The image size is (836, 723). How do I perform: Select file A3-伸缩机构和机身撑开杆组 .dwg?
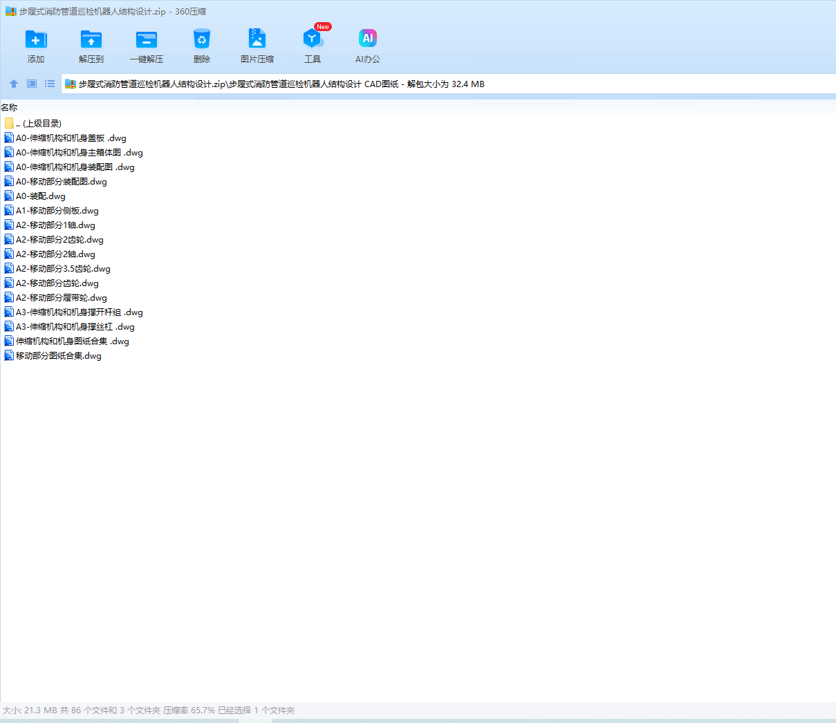pyautogui.click(x=74, y=312)
